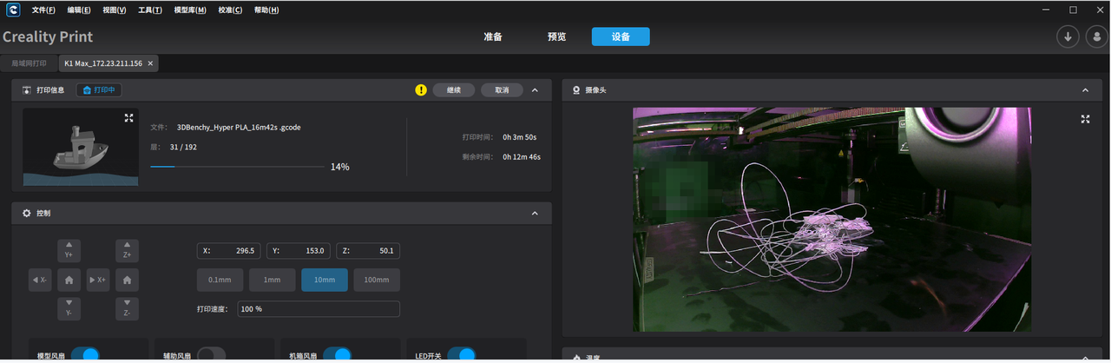Toggle the 辅助风扇 auxiliary fan switch
1111x363 pixels.
click(211, 354)
